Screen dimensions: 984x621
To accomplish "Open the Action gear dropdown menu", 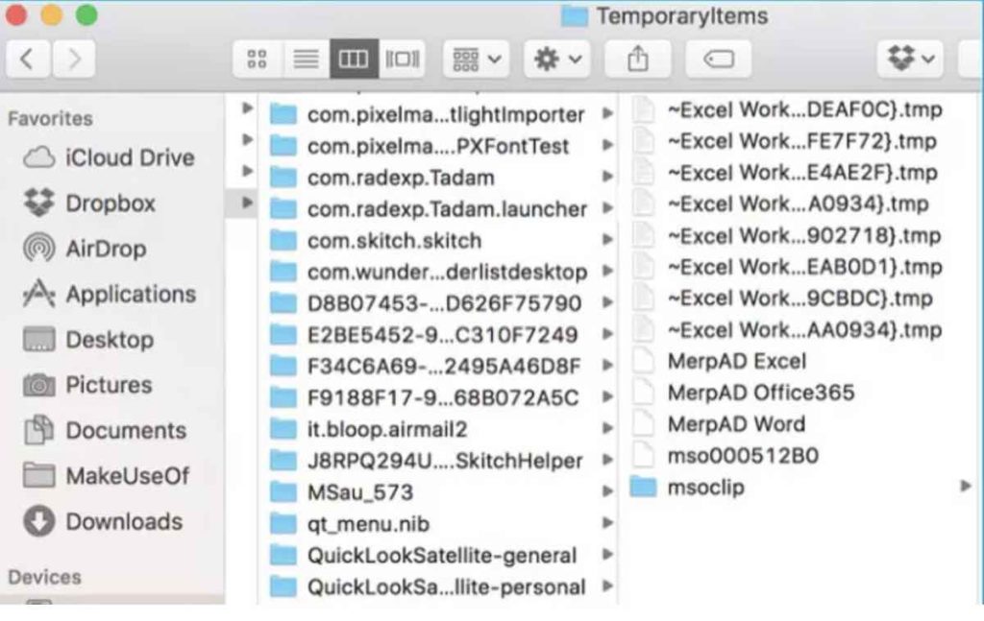I will pyautogui.click(x=557, y=60).
